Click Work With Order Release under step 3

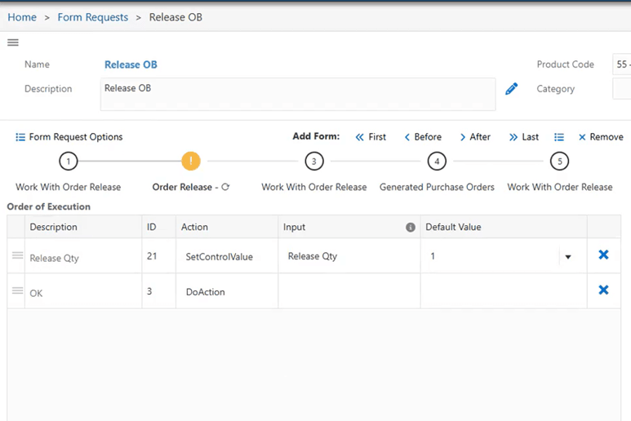(314, 187)
